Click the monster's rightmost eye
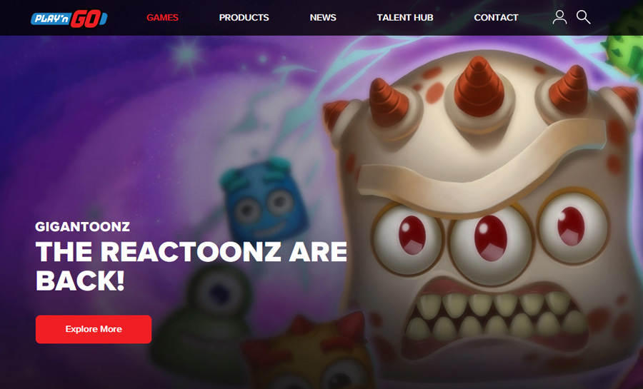This screenshot has height=389, width=643. [x=572, y=226]
